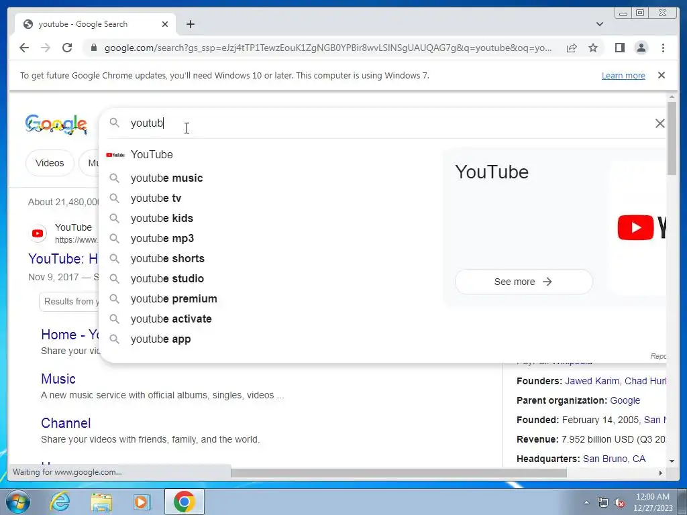Open San Bruno, CA headquarters link
Image resolution: width=687 pixels, height=515 pixels.
click(614, 459)
